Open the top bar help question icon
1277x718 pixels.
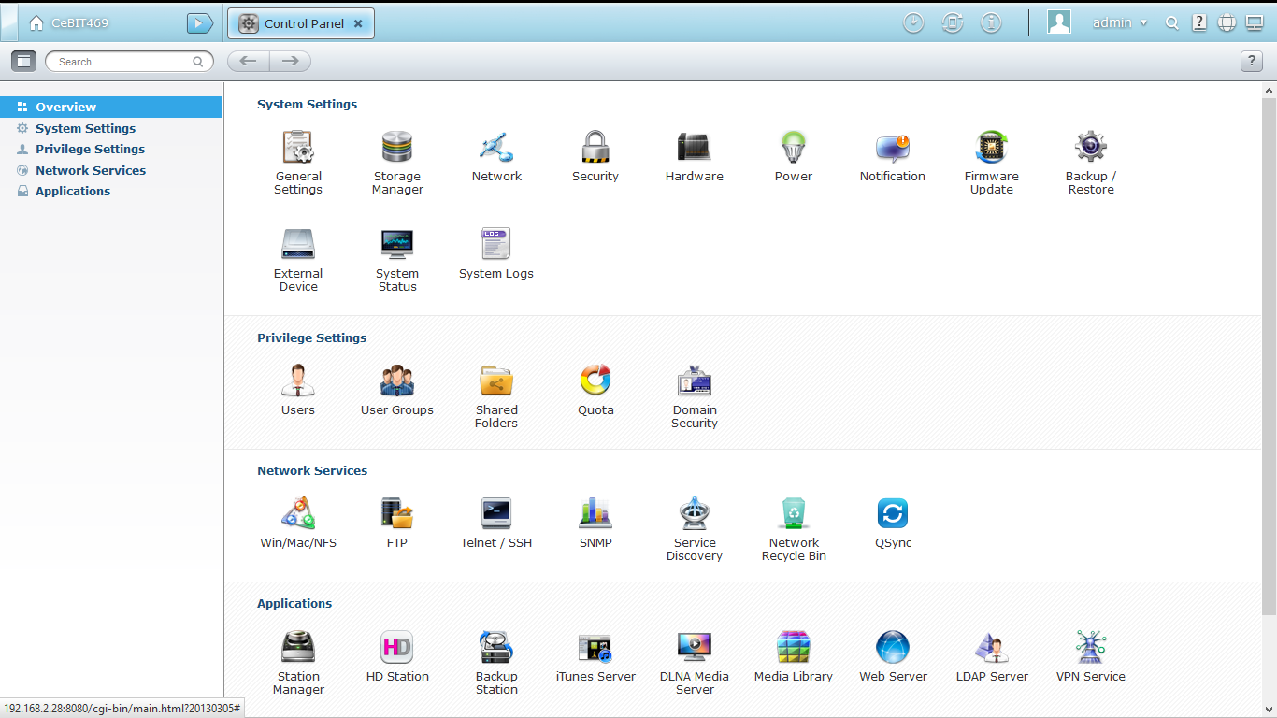coord(1199,23)
